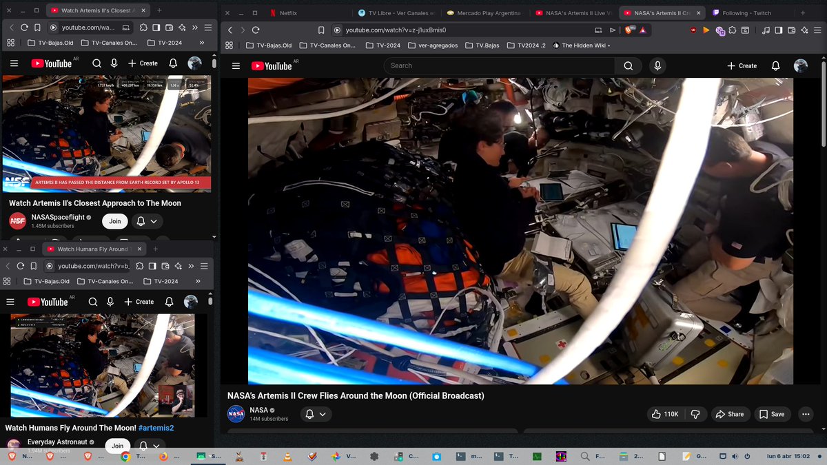Open main browser hamburger menu

tap(816, 30)
